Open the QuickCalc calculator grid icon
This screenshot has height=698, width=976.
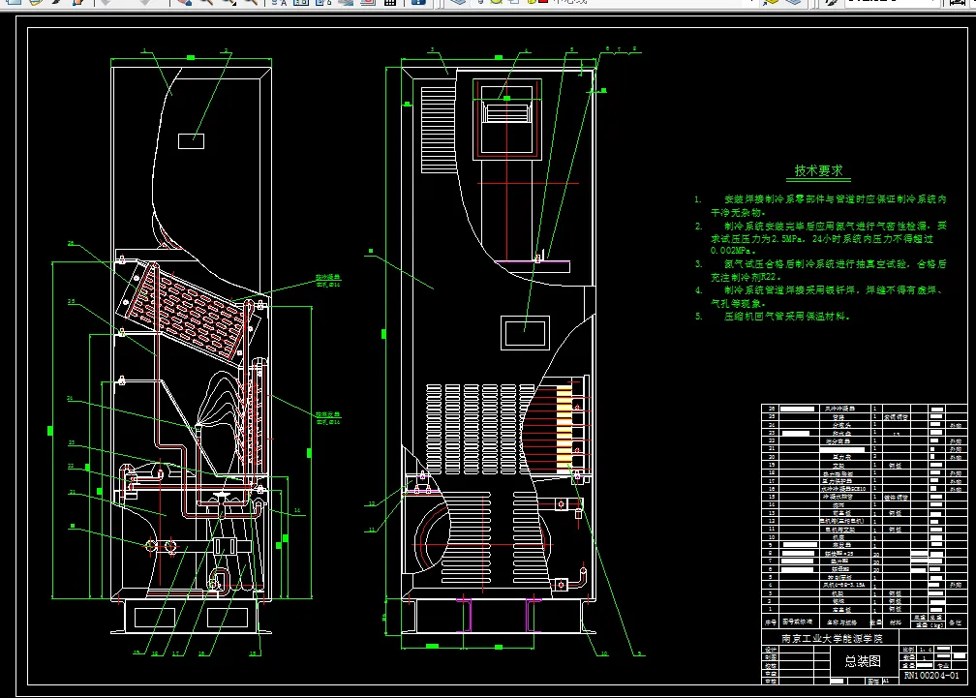click(389, 3)
